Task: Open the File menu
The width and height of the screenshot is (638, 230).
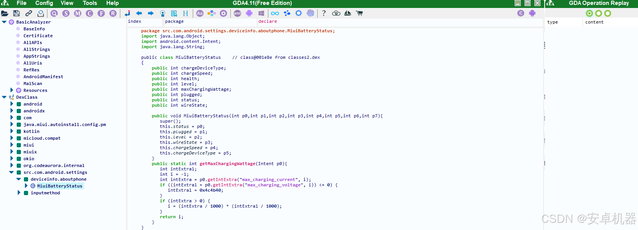Action: click(22, 3)
